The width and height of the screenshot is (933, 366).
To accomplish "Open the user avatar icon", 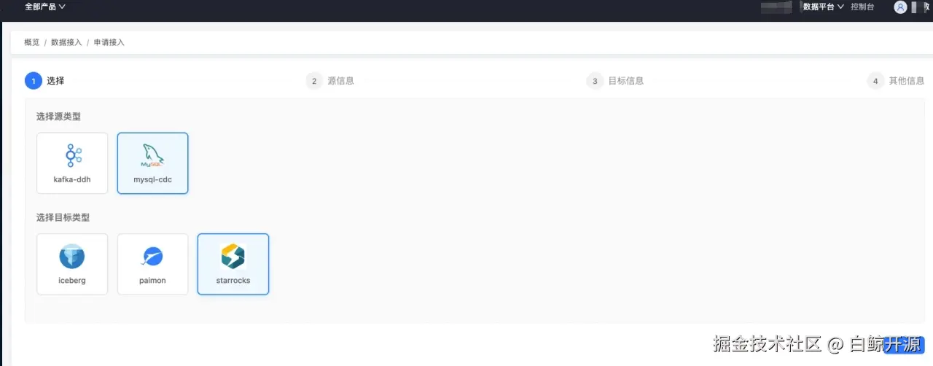I will pos(900,7).
